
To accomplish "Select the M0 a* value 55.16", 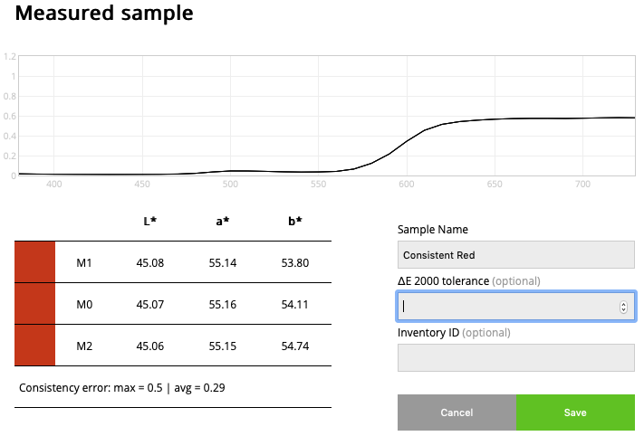I will coord(222,305).
